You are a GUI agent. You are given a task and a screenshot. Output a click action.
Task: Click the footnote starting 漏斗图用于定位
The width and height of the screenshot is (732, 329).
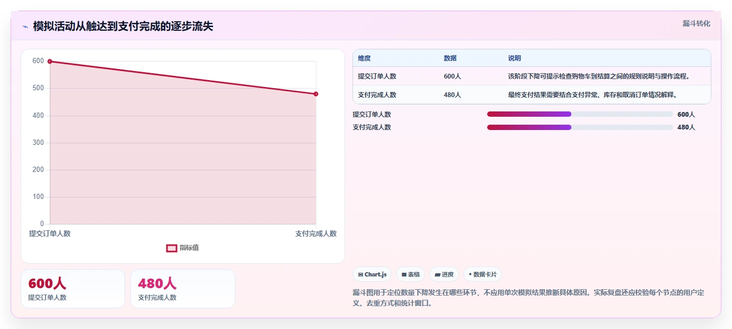click(528, 298)
